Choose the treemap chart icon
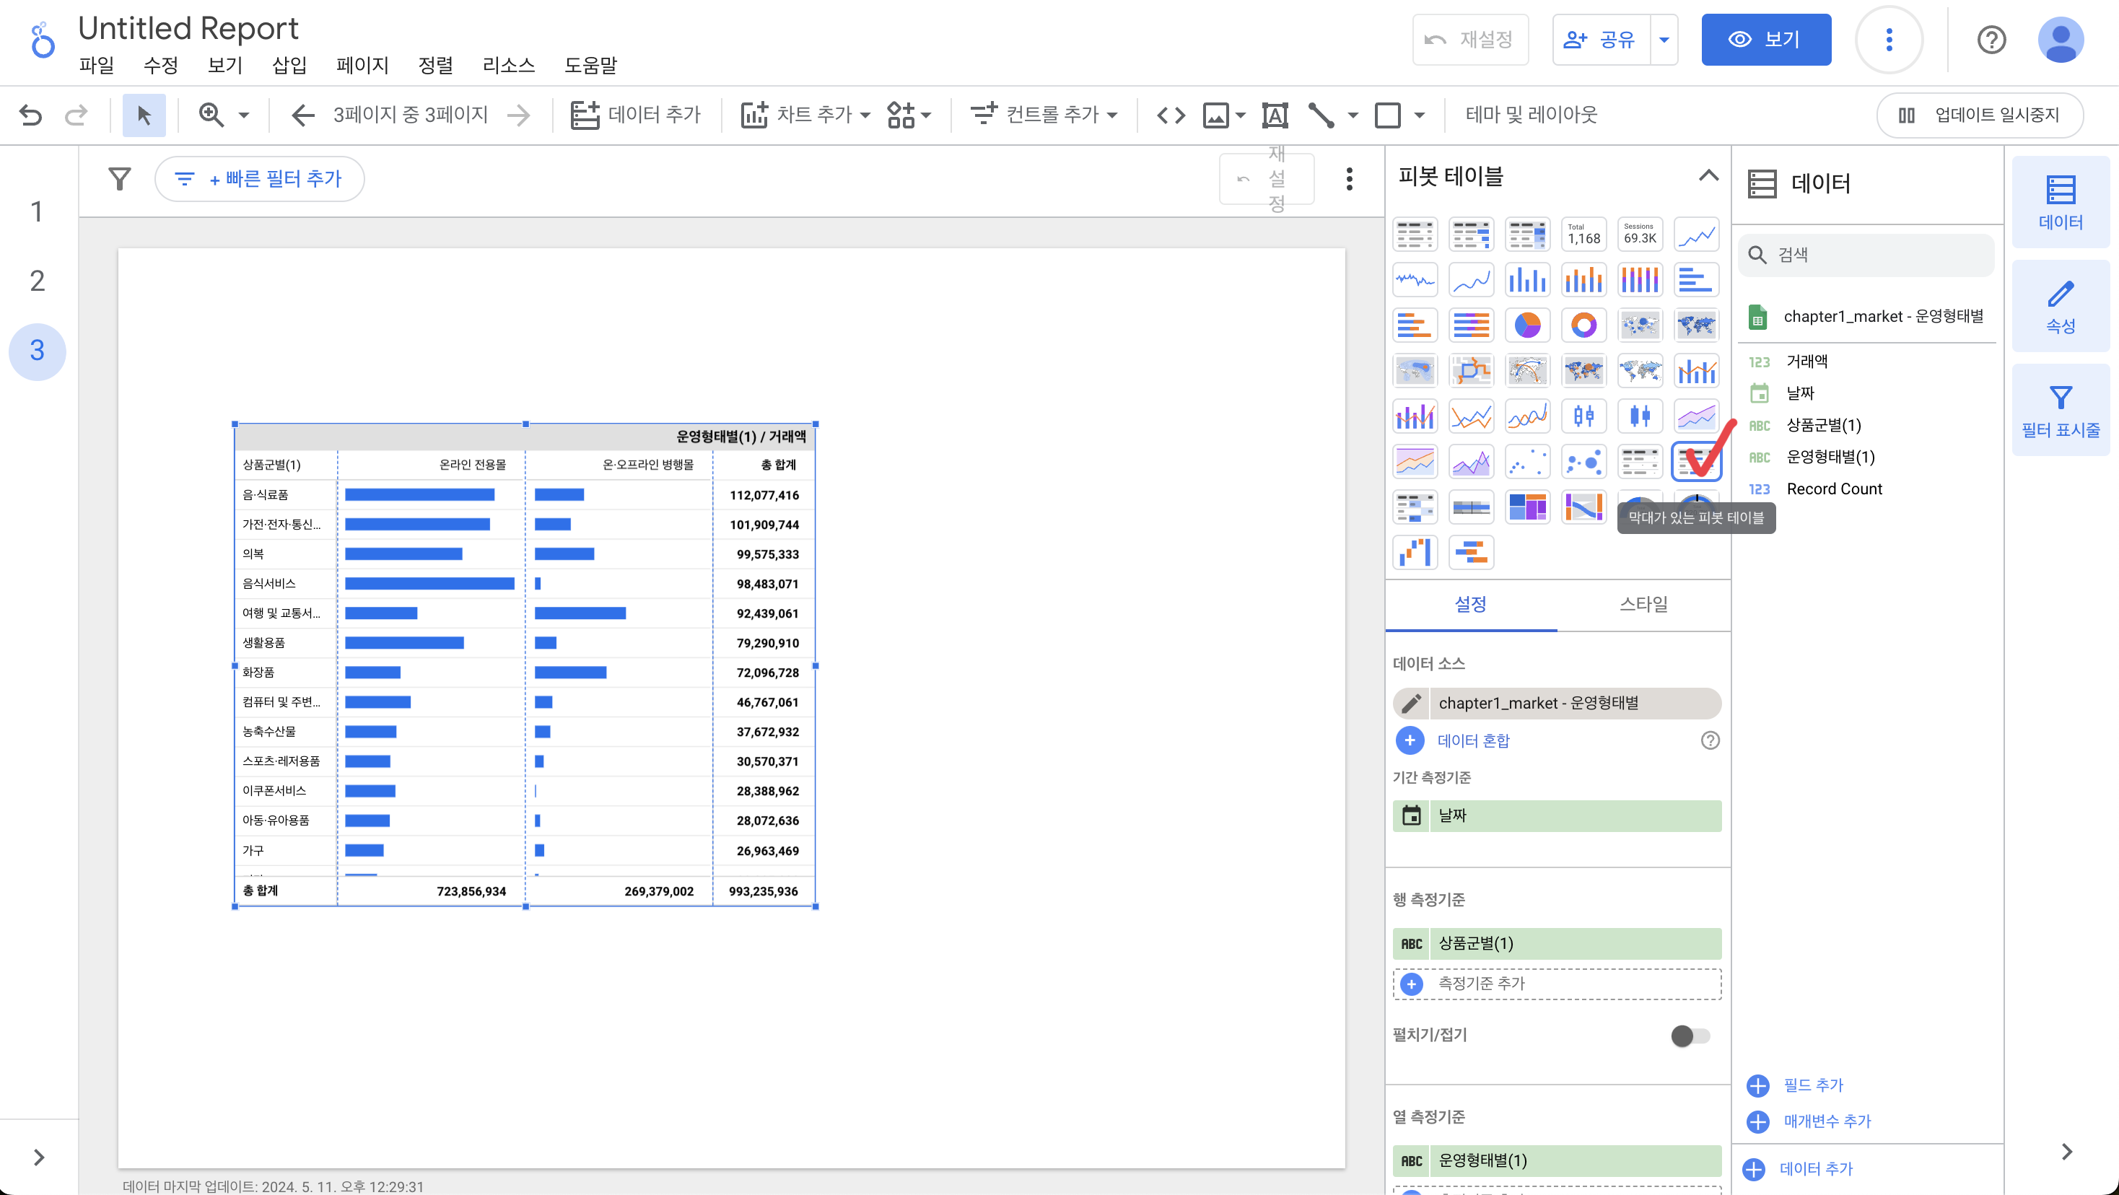The width and height of the screenshot is (2119, 1195). tap(1526, 507)
